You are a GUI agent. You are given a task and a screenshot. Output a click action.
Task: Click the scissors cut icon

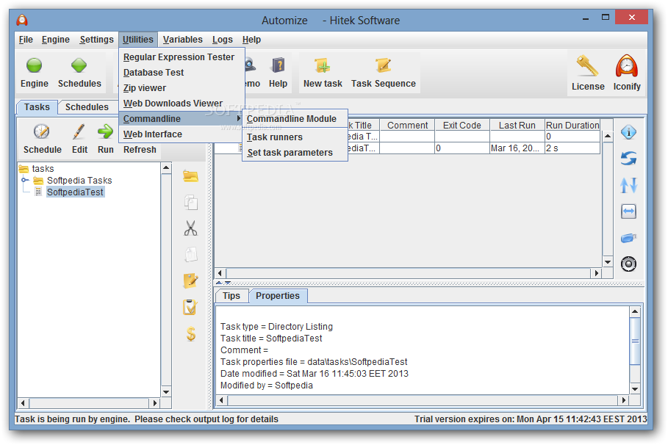click(x=190, y=228)
